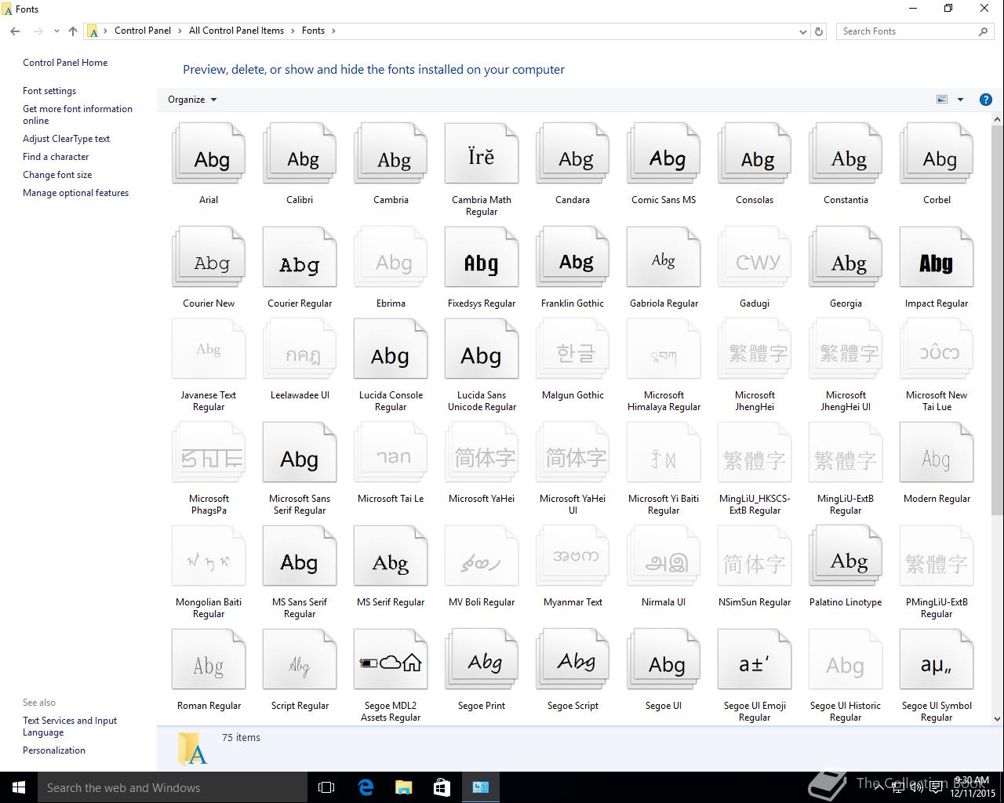Viewport: 1004px width, 803px height.
Task: Launch Microsoft Edge from the taskbar
Action: pos(366,787)
